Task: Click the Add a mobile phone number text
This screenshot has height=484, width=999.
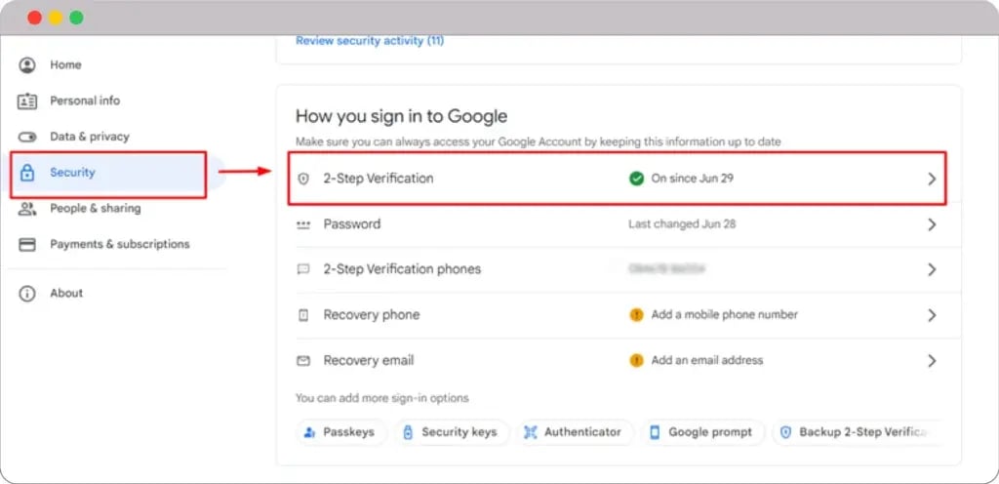Action: pos(724,314)
